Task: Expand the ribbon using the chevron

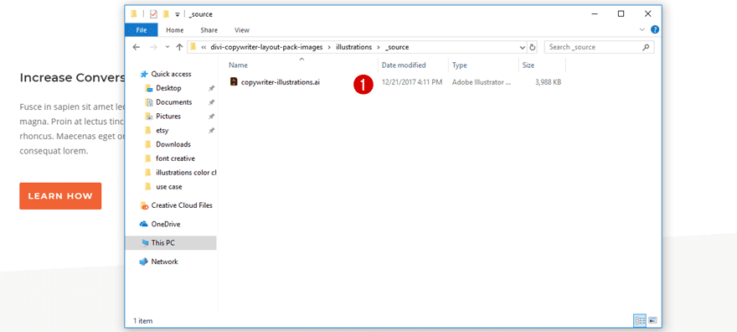Action: point(642,29)
